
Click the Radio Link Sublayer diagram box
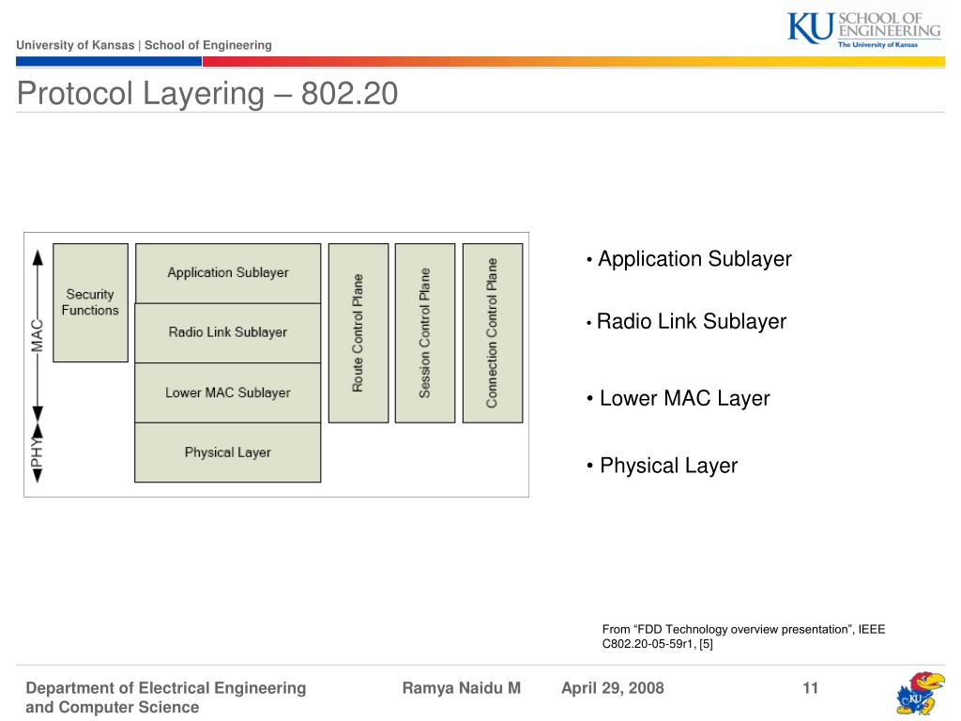coord(228,332)
